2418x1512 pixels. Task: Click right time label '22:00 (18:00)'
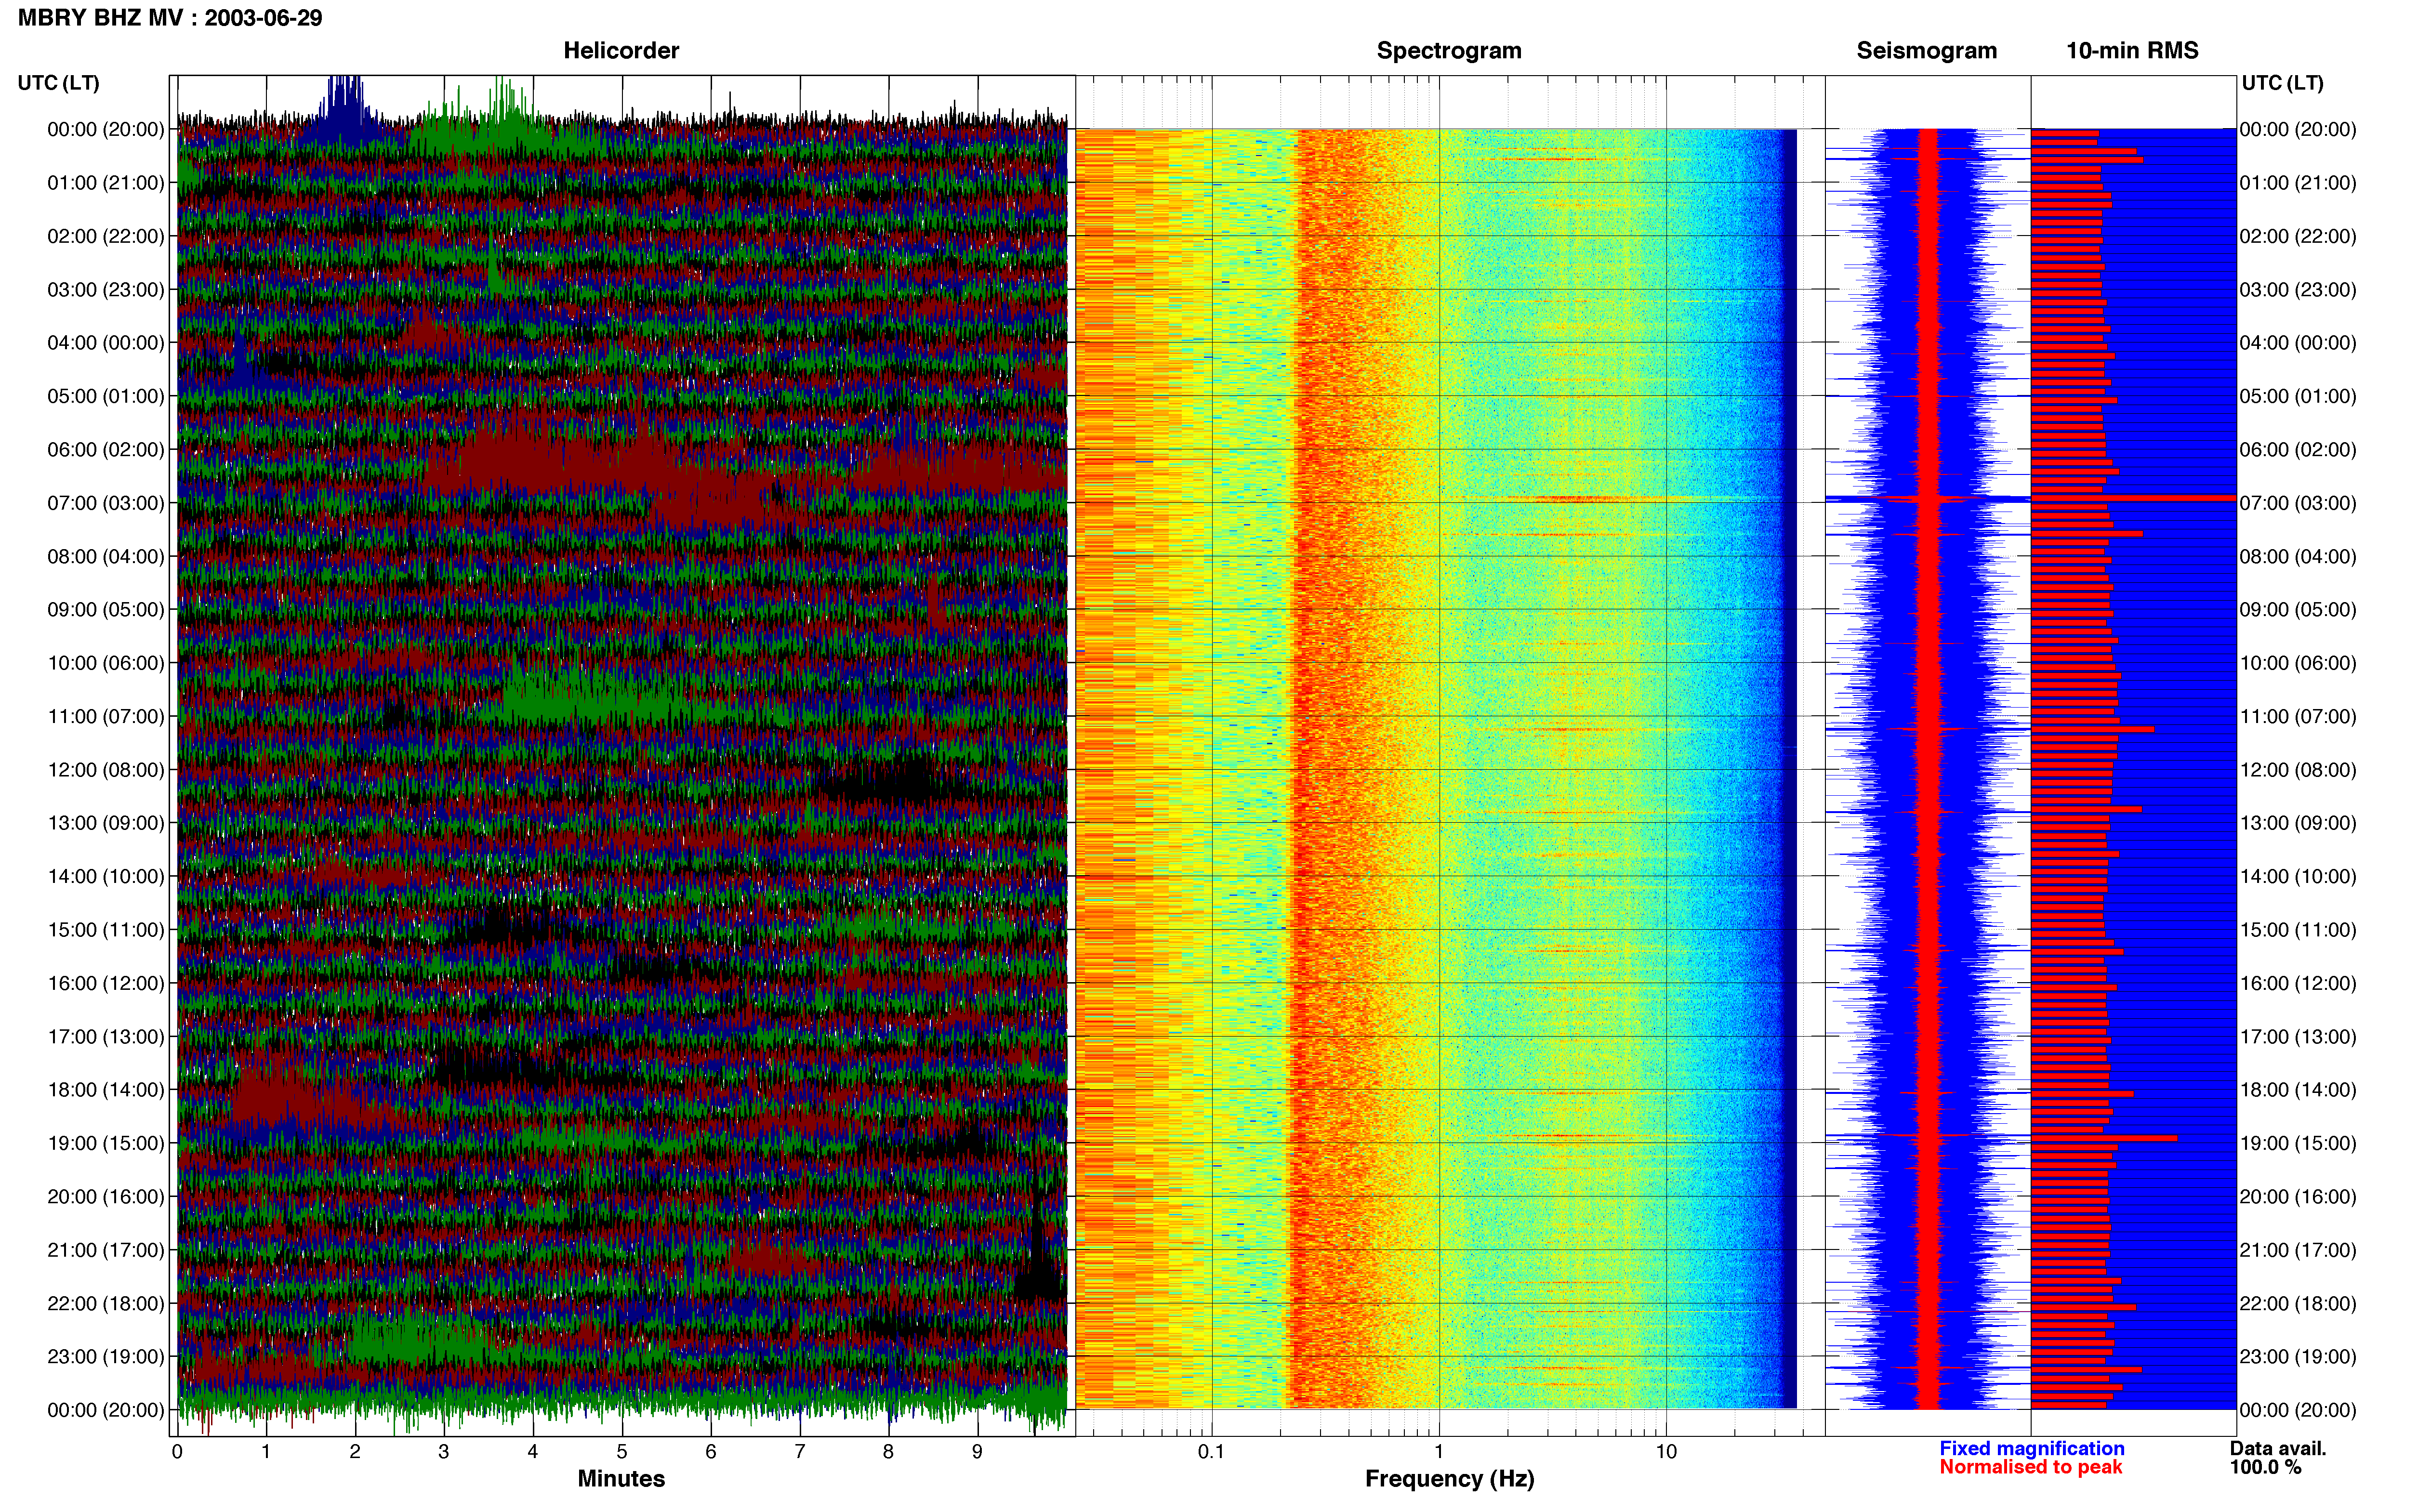point(2298,1303)
